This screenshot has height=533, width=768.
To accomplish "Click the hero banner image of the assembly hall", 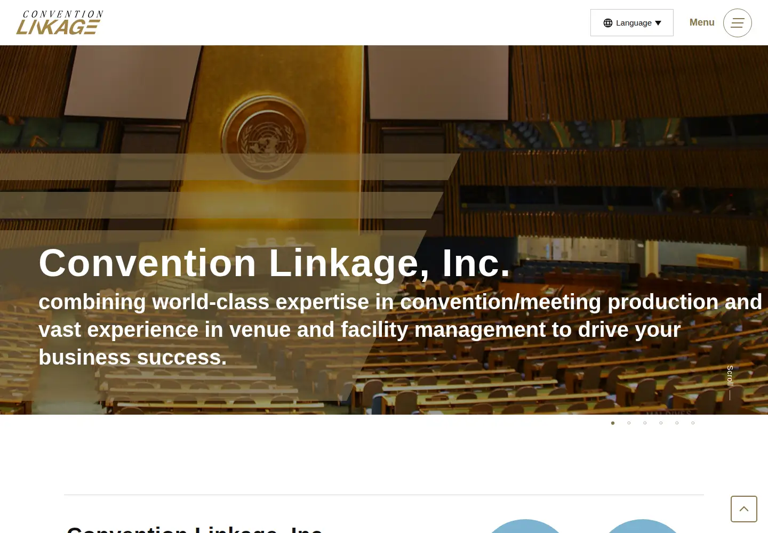I will [384, 230].
